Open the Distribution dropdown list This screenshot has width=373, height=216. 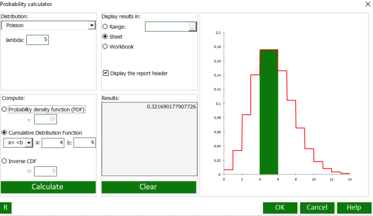(x=91, y=26)
